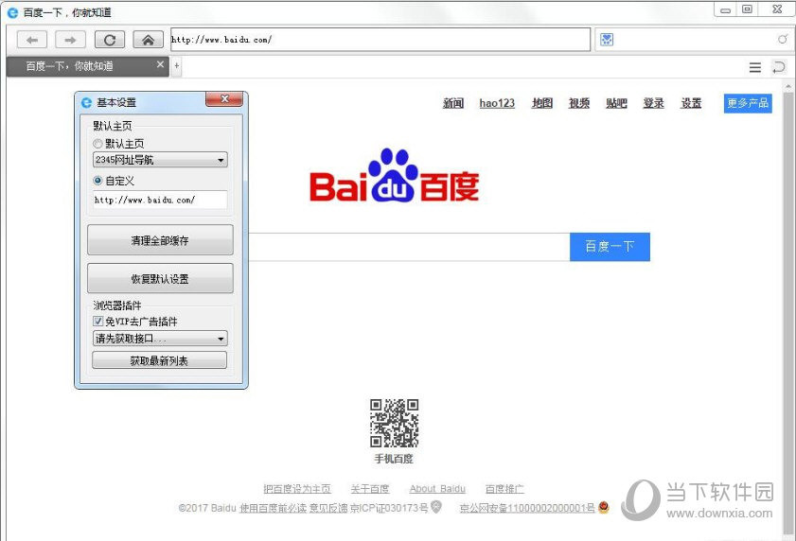Open the hamburger menu icon

pos(755,67)
